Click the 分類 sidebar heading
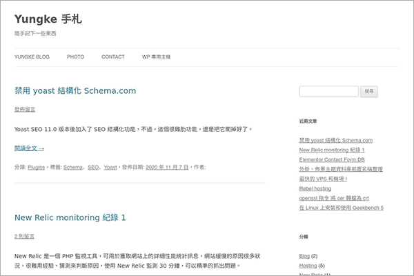 [304, 237]
